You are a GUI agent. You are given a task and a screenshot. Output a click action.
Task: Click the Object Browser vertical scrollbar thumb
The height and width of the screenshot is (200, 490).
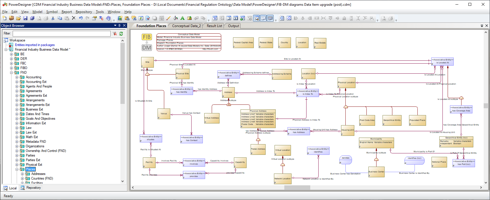[122, 73]
